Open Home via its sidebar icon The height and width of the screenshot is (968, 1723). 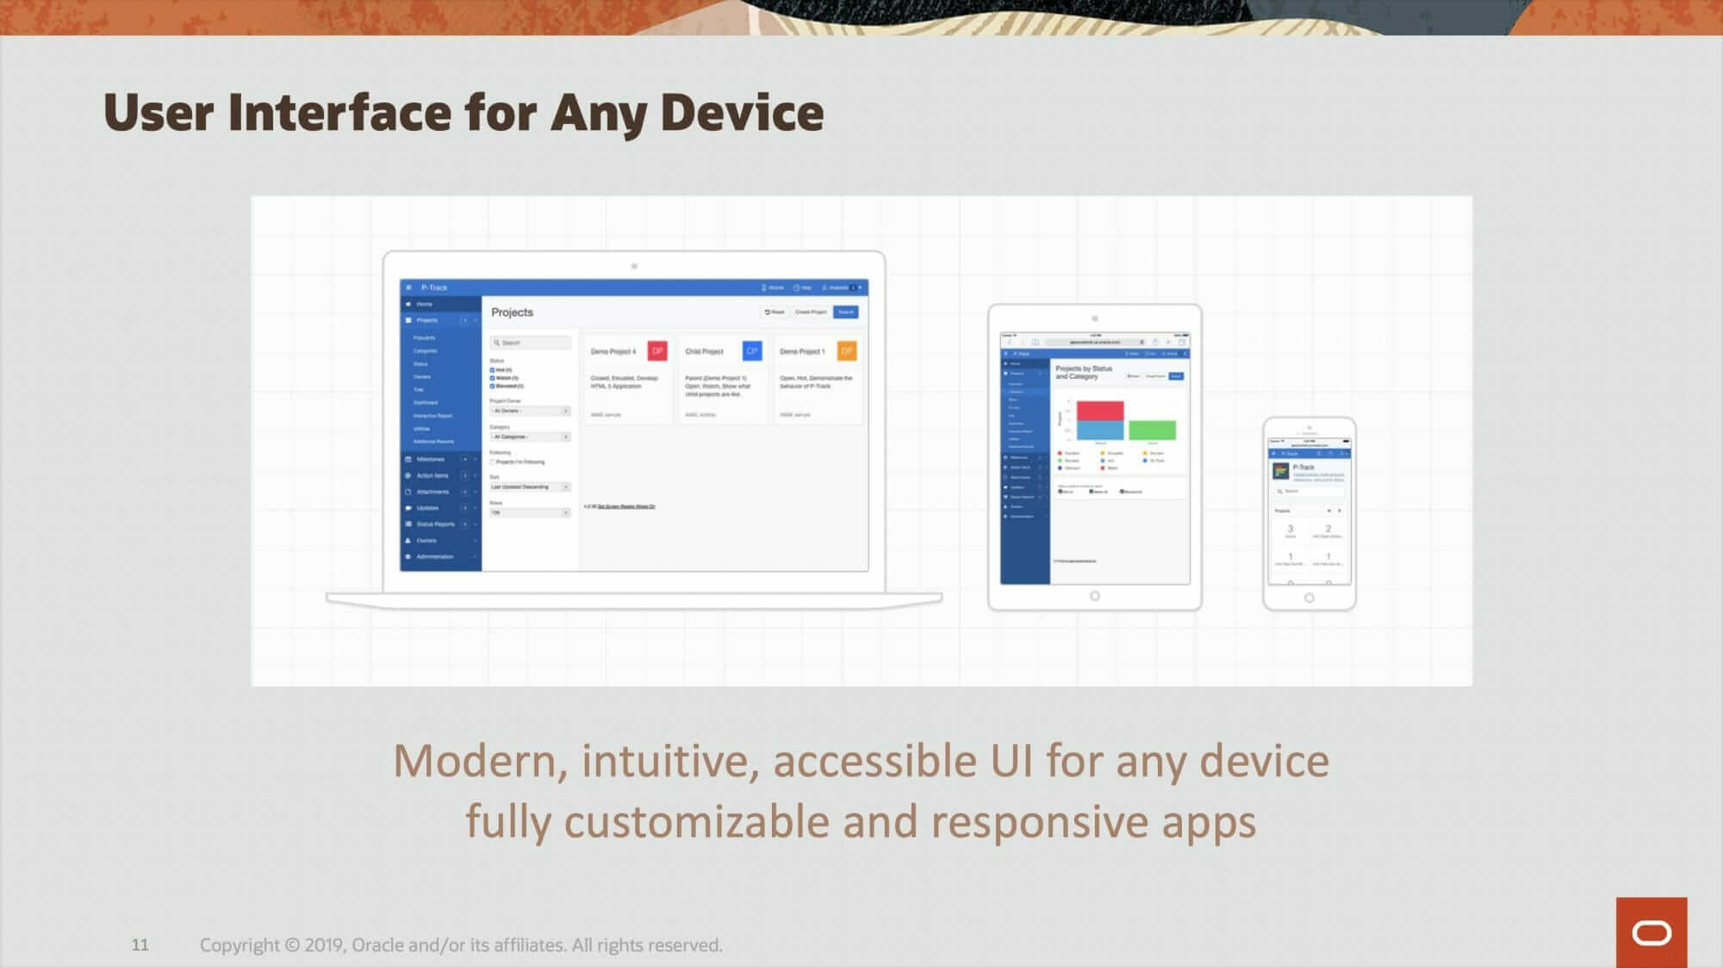pyautogui.click(x=408, y=304)
